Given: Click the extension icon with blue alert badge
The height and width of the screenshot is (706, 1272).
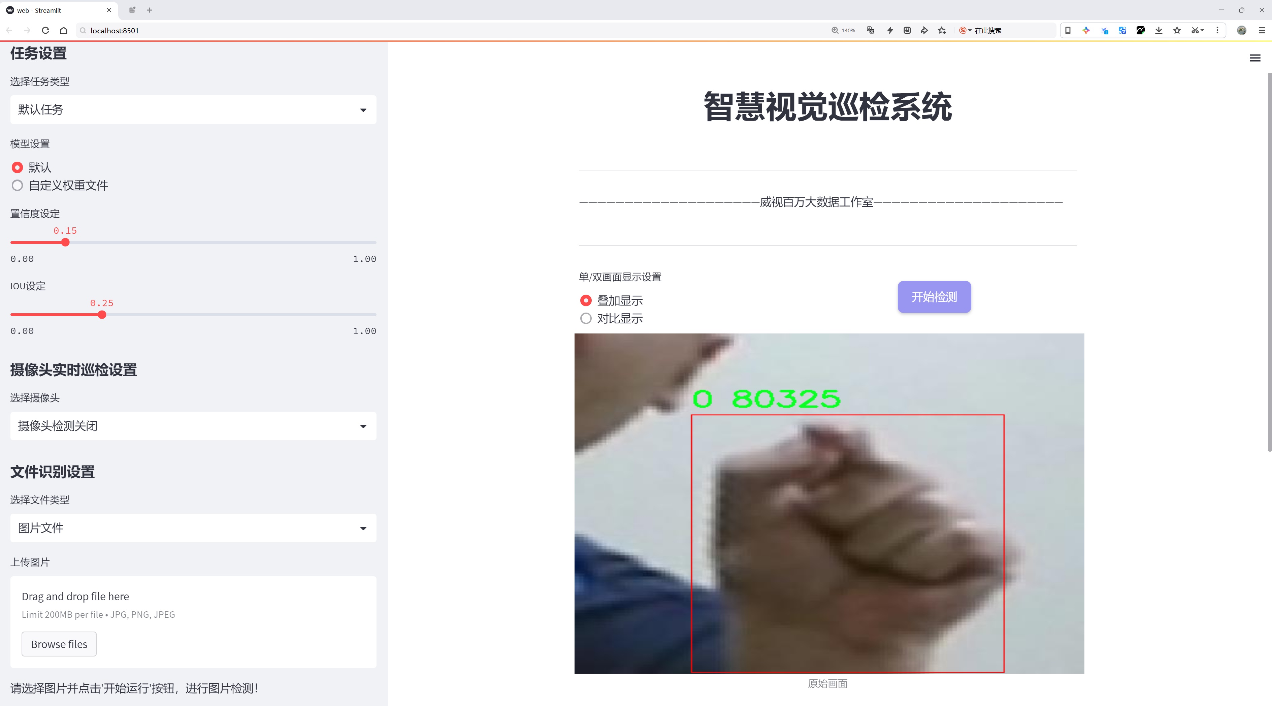Looking at the screenshot, I should [1105, 31].
